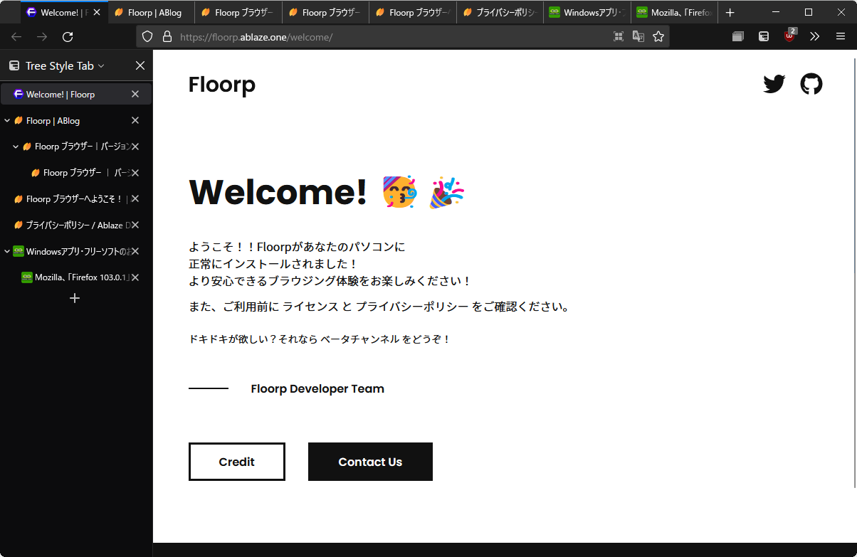Click the new tab plus in the sidebar

coord(74,298)
